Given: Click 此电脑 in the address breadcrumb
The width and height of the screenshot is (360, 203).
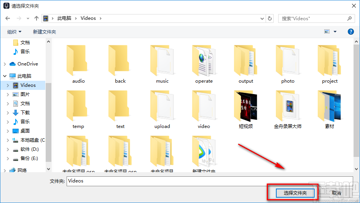Looking at the screenshot, I should point(64,18).
